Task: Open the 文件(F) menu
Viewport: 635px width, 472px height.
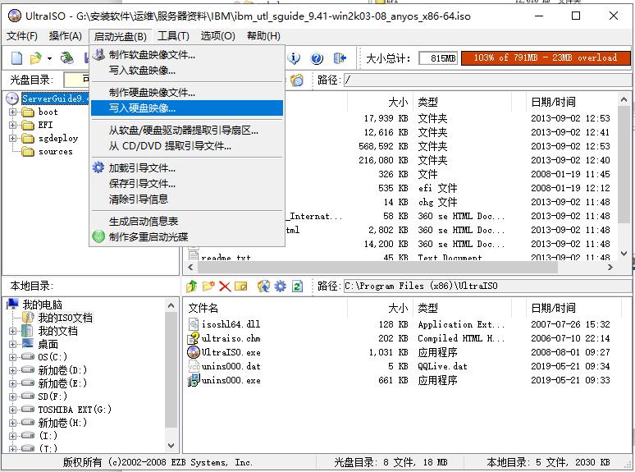Action: 22,36
